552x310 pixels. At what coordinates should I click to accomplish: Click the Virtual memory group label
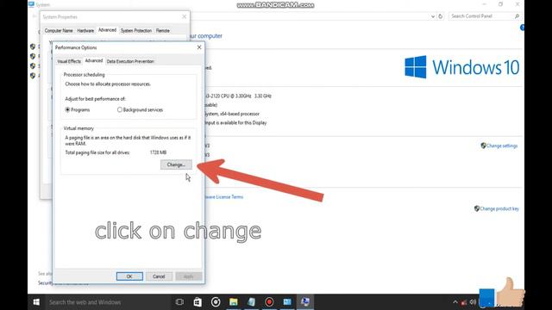click(x=78, y=128)
